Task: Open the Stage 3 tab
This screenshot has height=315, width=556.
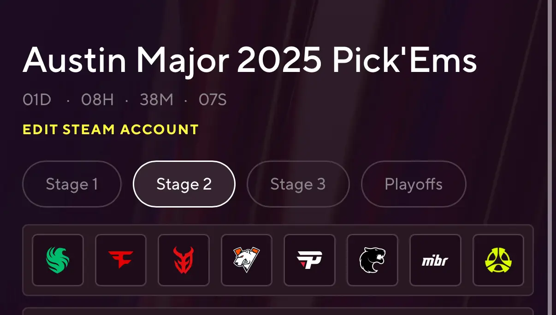Action: (298, 184)
